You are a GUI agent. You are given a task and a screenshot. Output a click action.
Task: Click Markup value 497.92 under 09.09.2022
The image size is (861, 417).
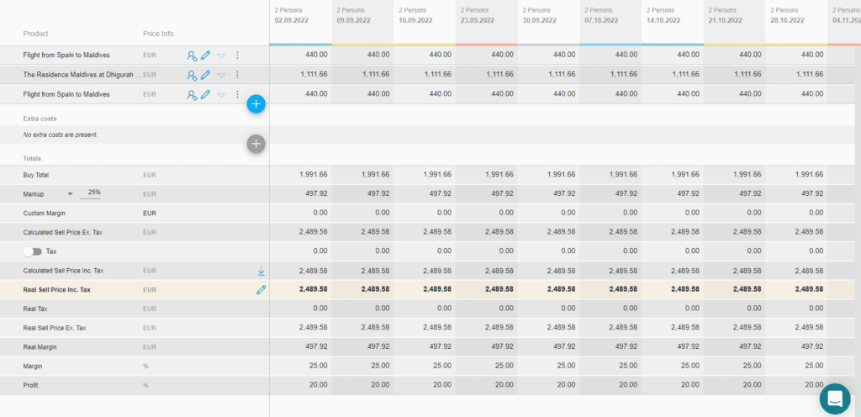[378, 193]
